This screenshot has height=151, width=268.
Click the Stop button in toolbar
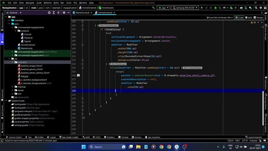[x=236, y=8]
